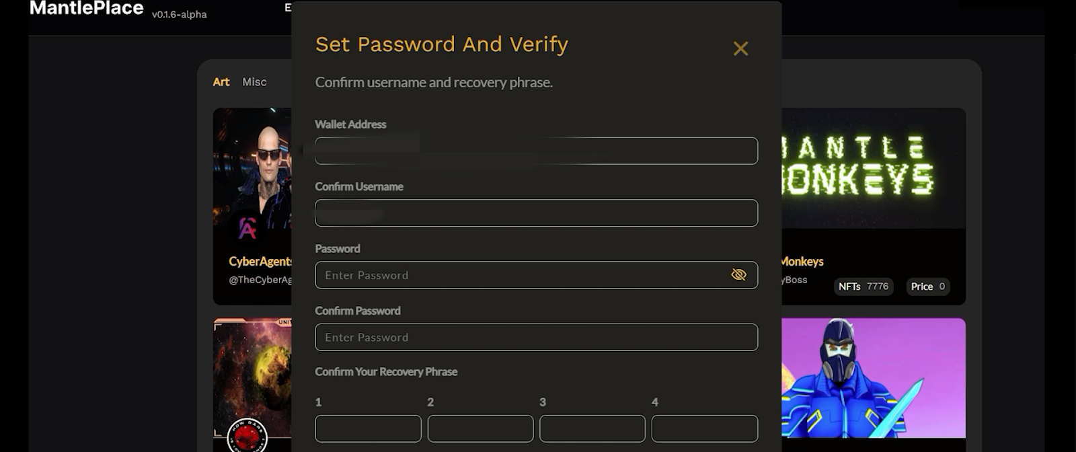Toggle password visibility eye icon
Image resolution: width=1076 pixels, height=452 pixels.
pos(738,274)
